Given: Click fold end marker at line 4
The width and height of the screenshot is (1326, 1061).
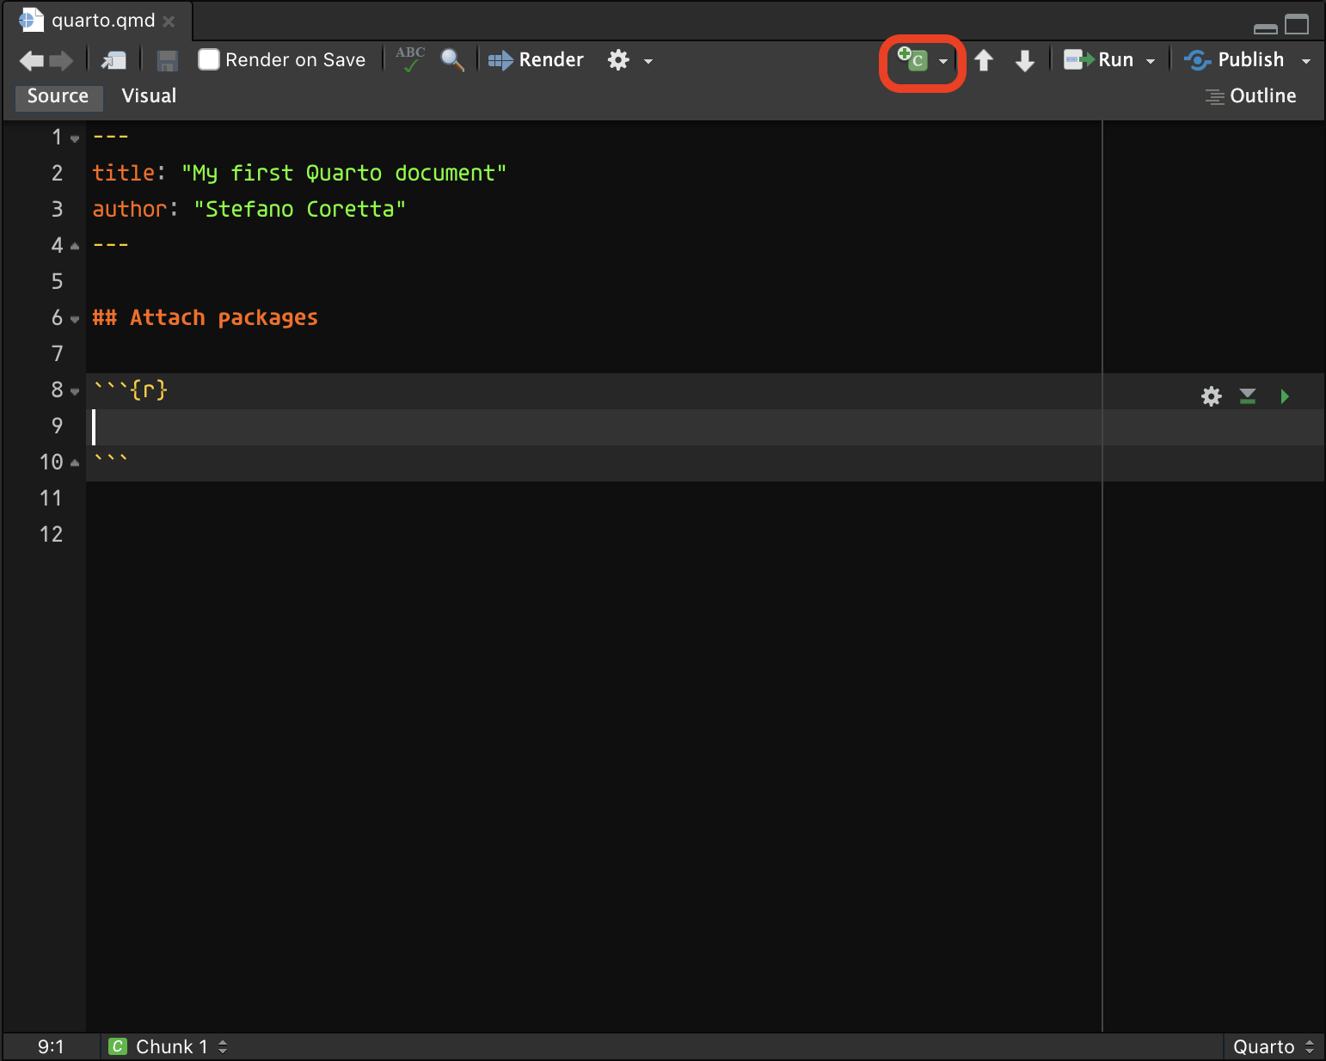Looking at the screenshot, I should tap(75, 246).
